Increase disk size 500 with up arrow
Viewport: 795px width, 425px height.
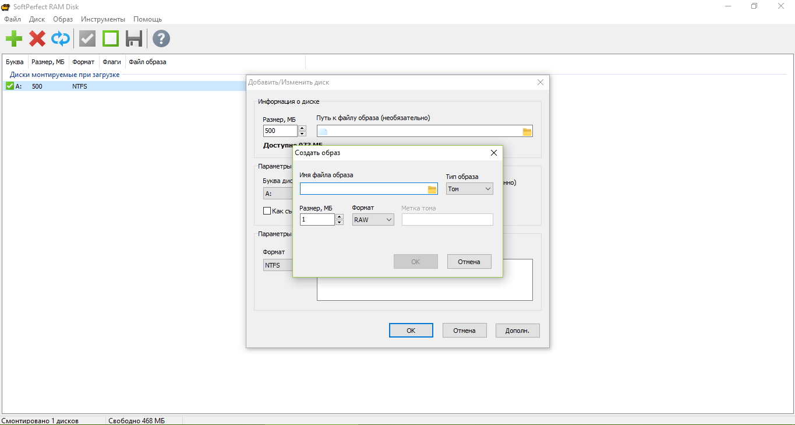click(302, 128)
